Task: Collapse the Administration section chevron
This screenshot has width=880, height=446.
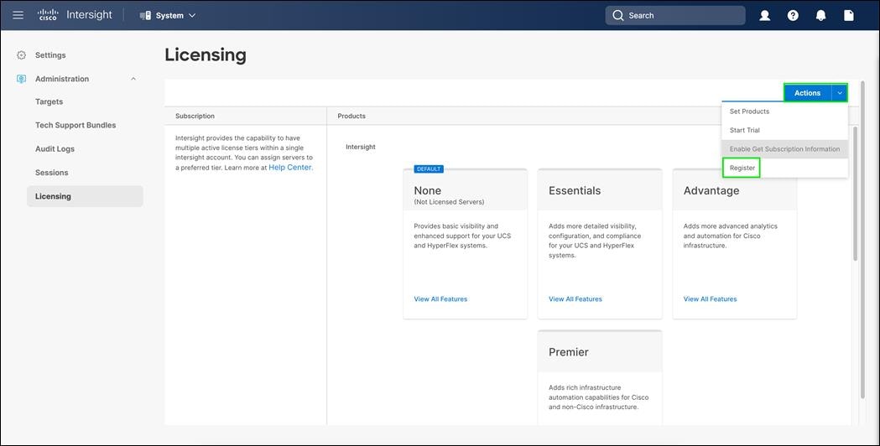Action: click(x=133, y=79)
